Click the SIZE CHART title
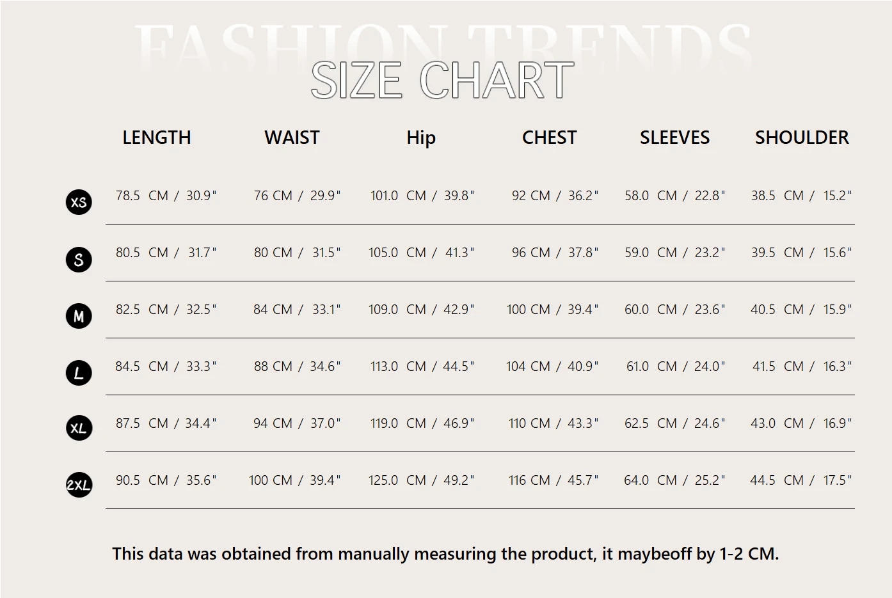The image size is (892, 598). point(442,81)
